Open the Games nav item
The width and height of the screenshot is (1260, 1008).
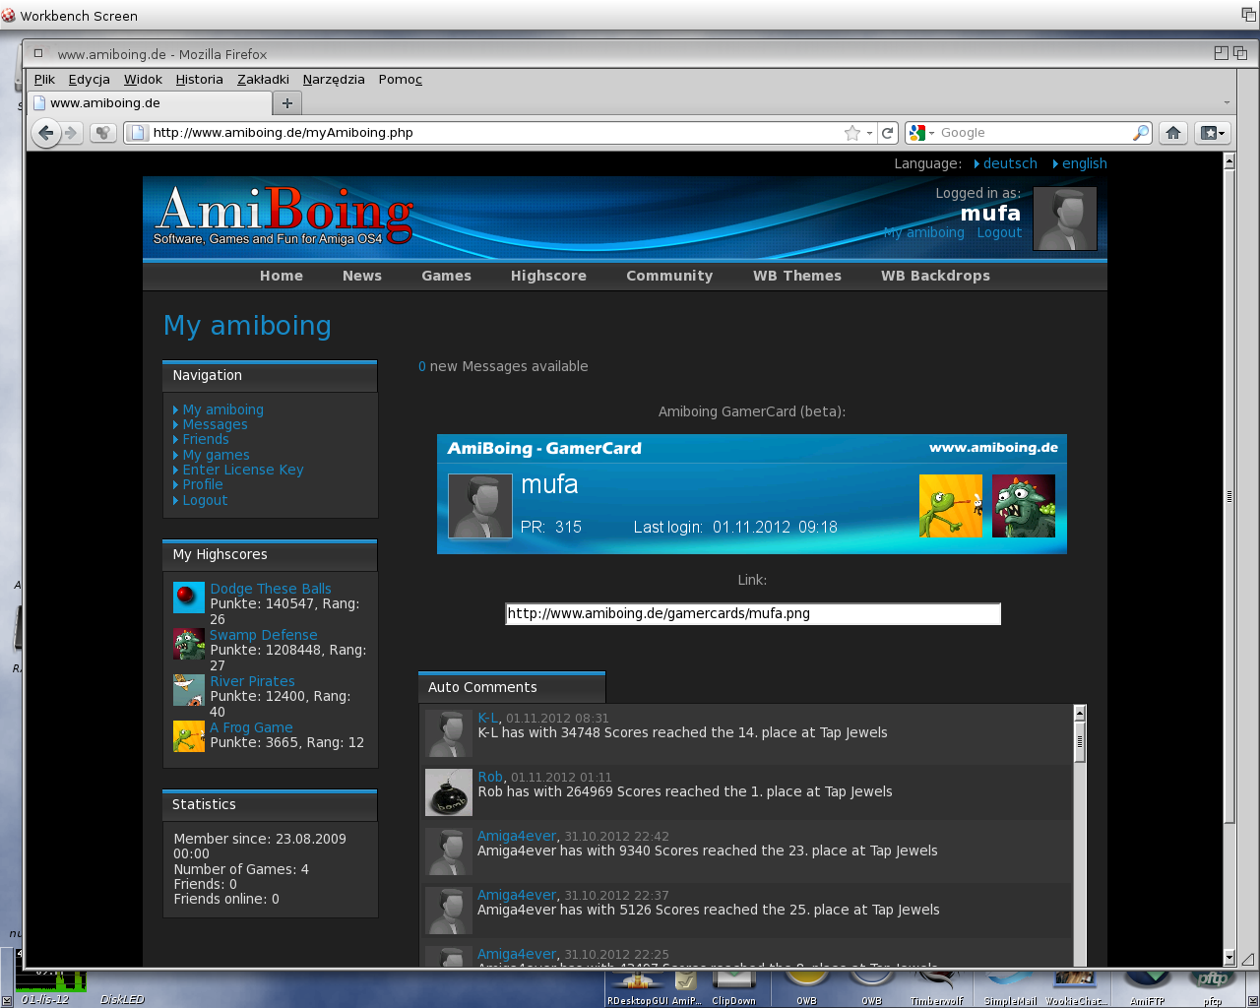(x=446, y=276)
